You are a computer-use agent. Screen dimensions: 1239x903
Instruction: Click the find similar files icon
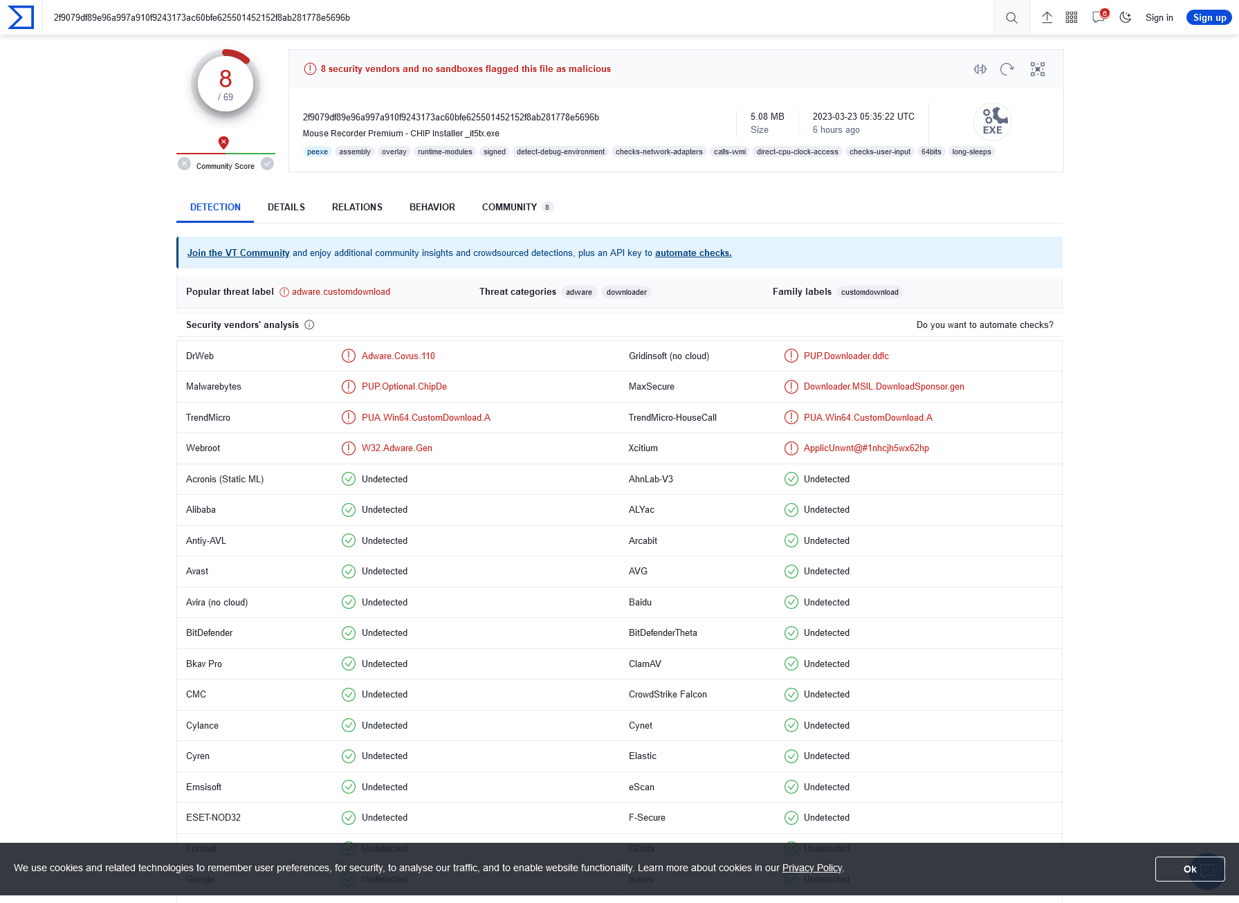click(980, 69)
